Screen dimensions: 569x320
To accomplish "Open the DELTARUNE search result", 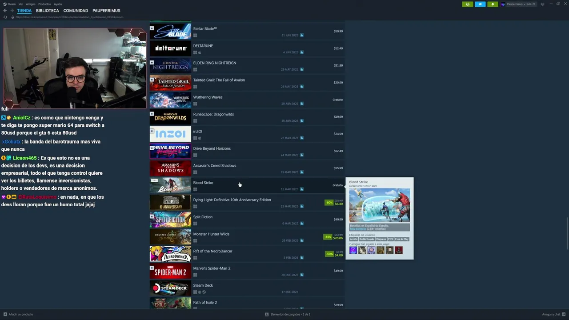I will click(x=247, y=48).
